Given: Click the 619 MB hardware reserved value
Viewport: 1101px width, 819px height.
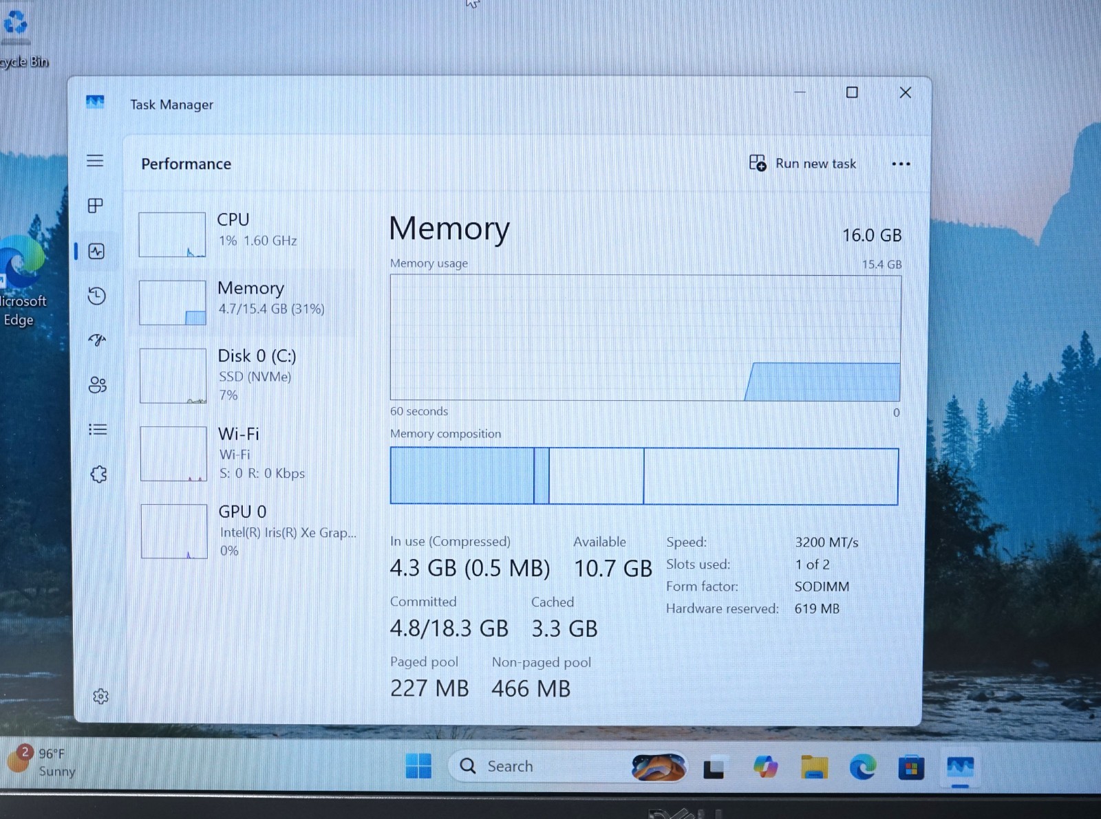Looking at the screenshot, I should pyautogui.click(x=817, y=609).
